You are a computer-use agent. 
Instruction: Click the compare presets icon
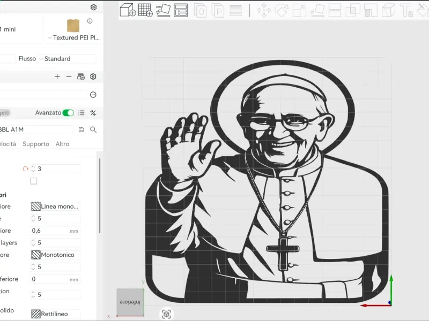click(x=93, y=113)
